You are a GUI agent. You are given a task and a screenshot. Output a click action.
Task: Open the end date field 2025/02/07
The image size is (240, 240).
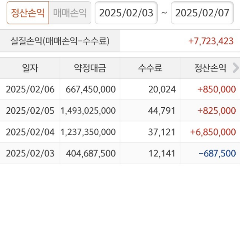pyautogui.click(x=202, y=13)
